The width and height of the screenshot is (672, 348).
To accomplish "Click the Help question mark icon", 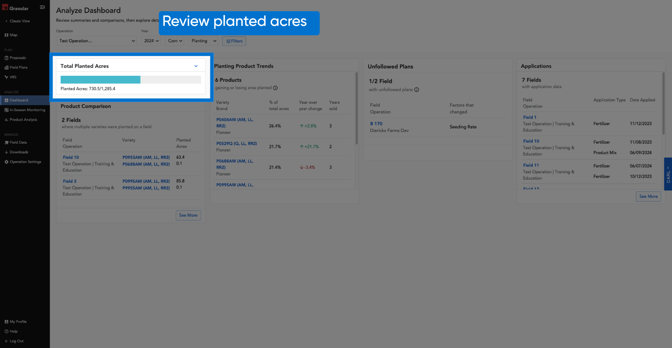I will 6,332.
